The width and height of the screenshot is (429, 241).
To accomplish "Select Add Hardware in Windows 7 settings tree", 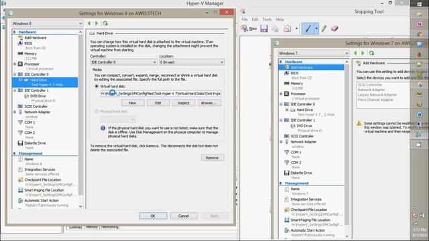I will (x=311, y=67).
